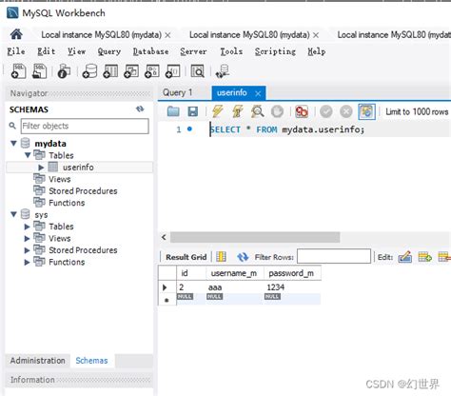Collapse the Tables node under mydata

tap(28, 155)
